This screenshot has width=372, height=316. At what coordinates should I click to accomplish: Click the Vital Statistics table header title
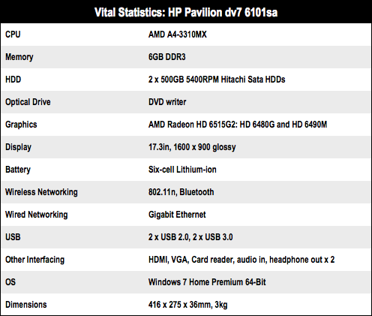(186, 12)
